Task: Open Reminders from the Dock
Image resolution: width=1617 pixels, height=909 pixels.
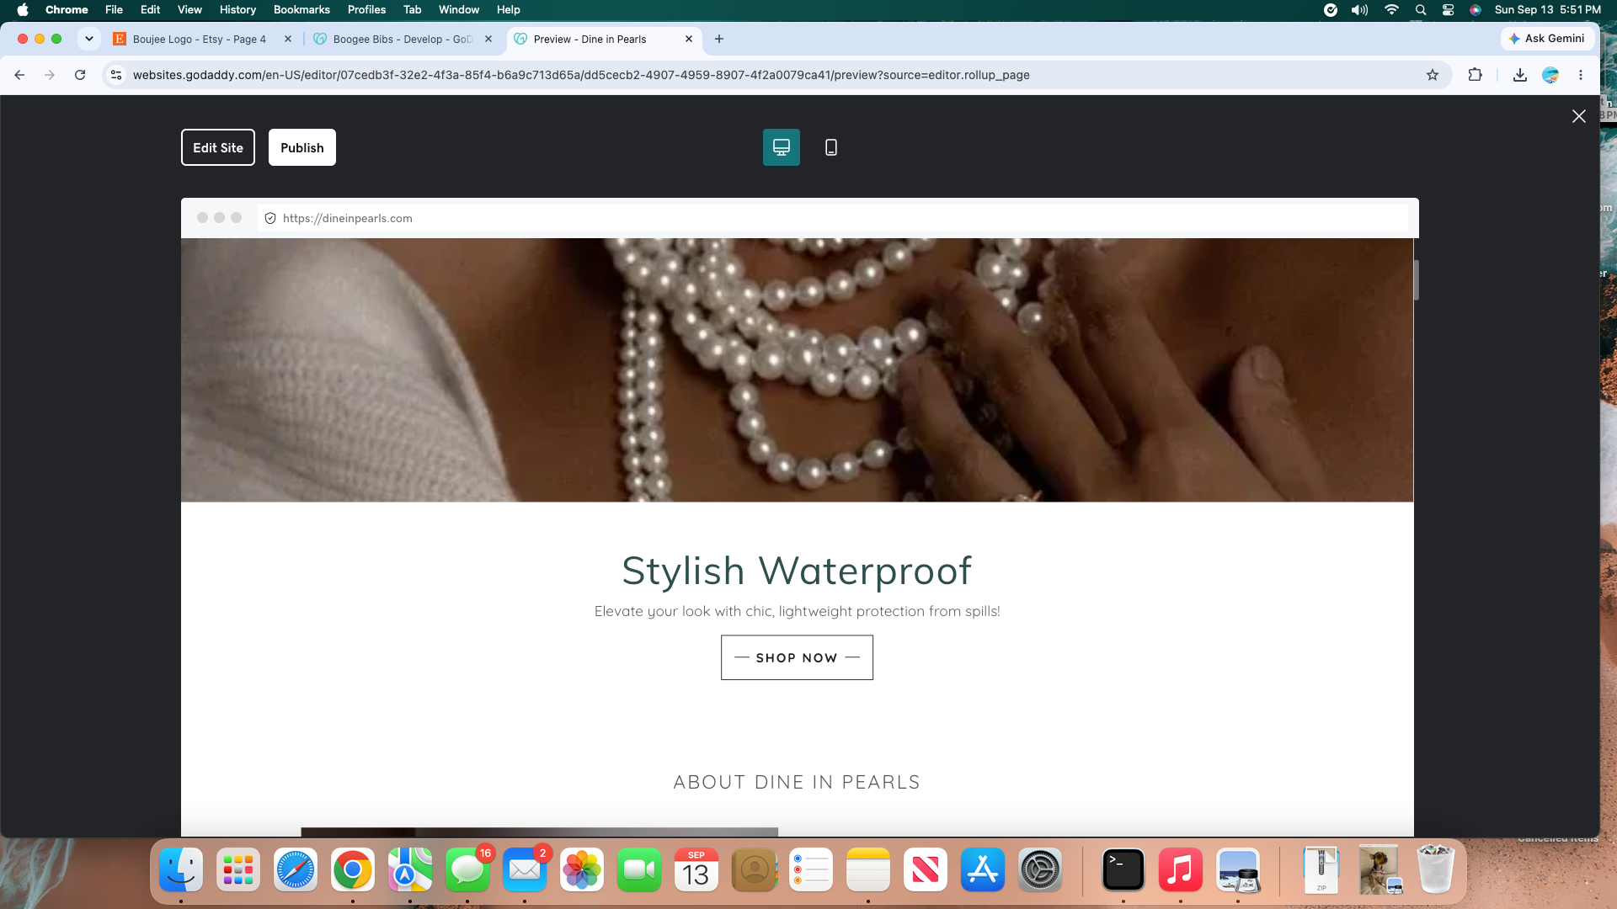Action: pos(811,869)
